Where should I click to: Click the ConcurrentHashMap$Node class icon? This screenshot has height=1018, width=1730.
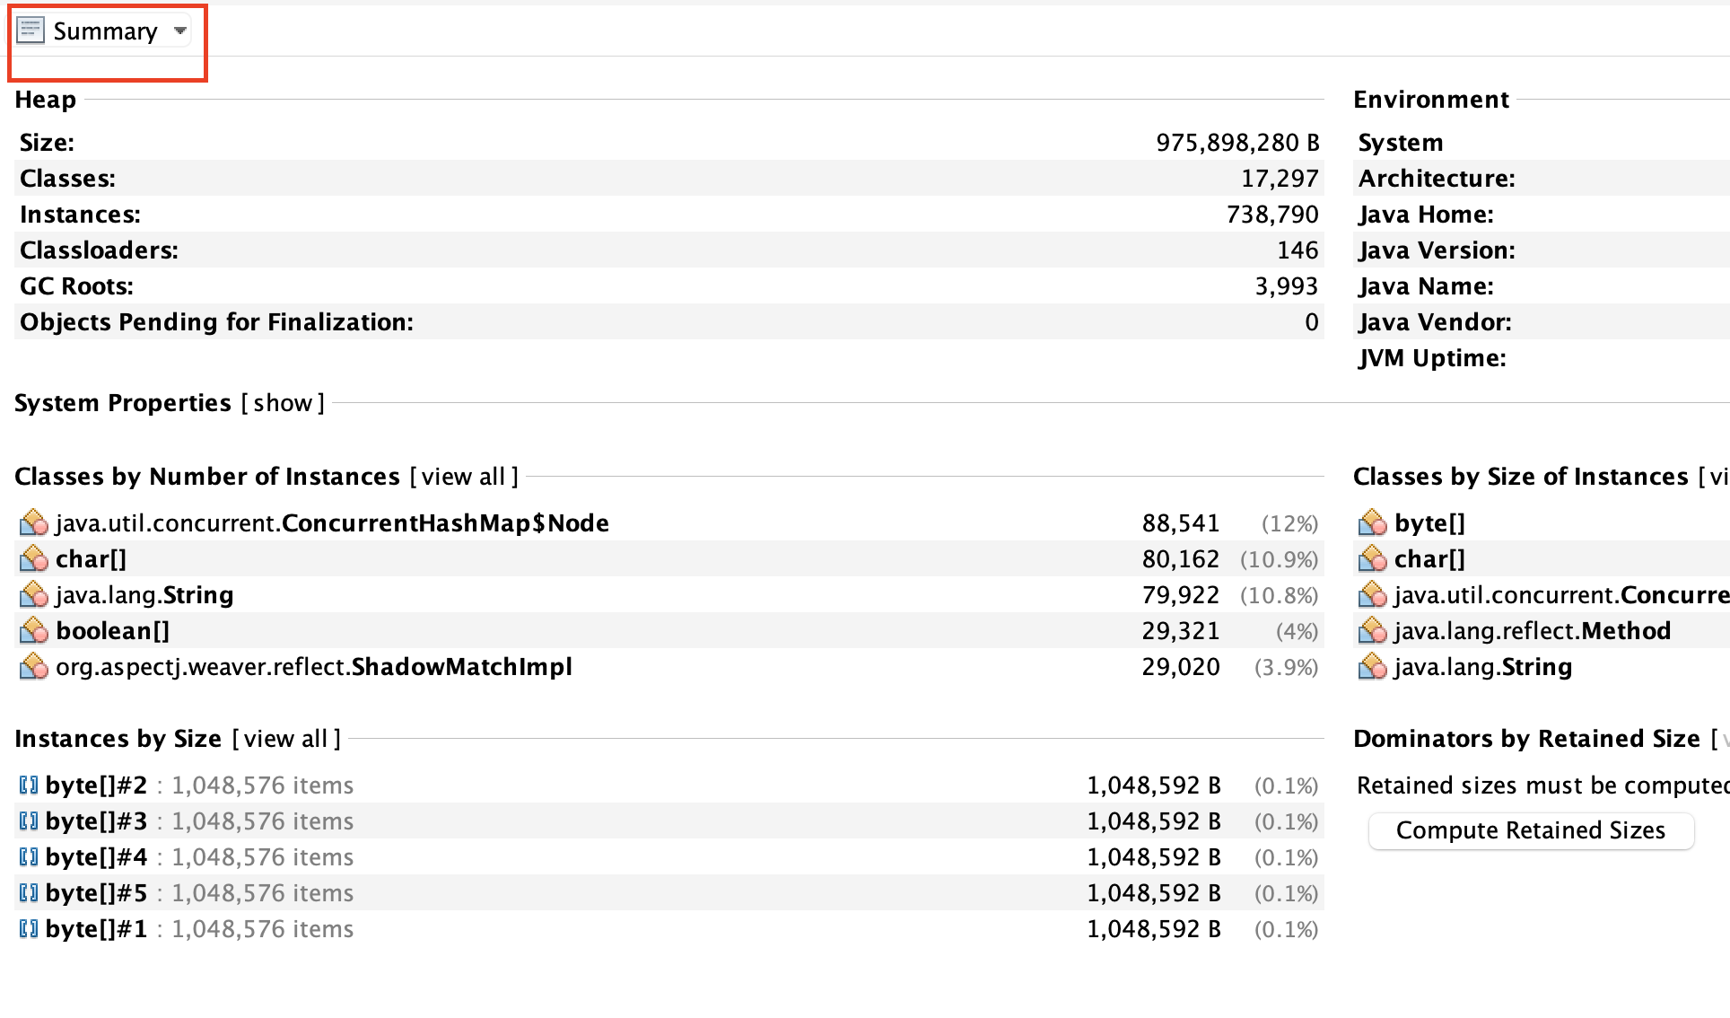33,522
